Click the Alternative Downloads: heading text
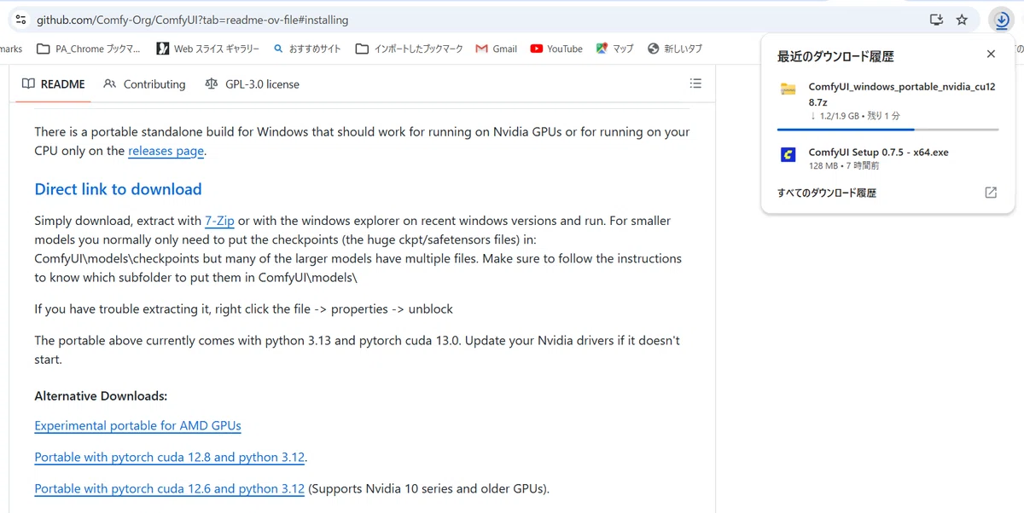 (x=101, y=395)
